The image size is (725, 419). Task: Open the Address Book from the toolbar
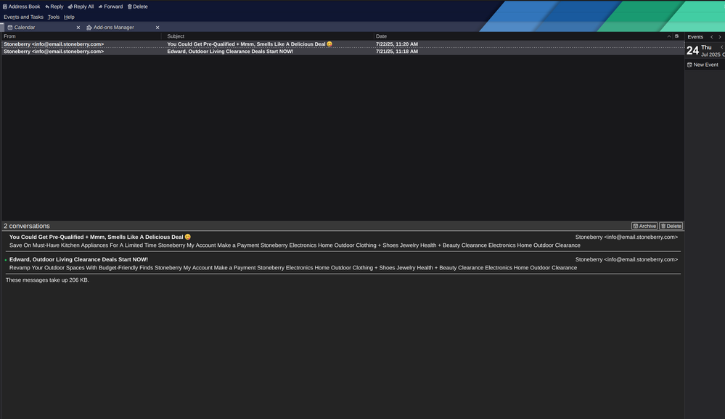click(x=21, y=7)
